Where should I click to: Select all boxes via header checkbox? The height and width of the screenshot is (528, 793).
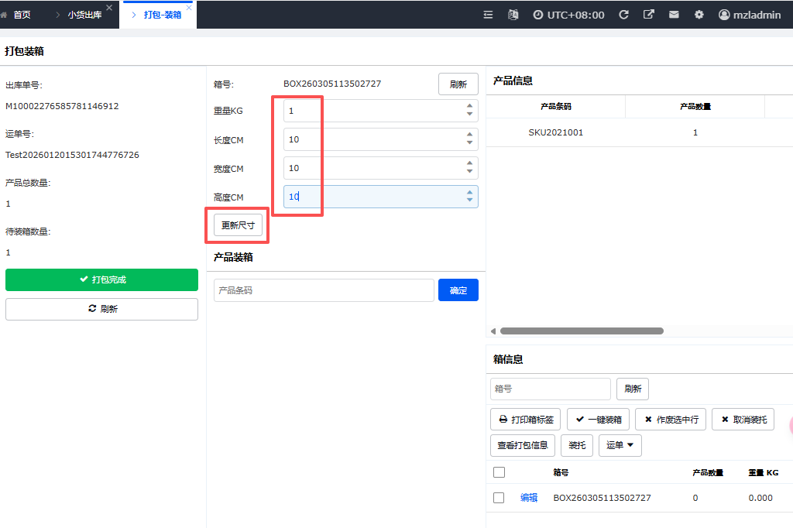point(499,472)
